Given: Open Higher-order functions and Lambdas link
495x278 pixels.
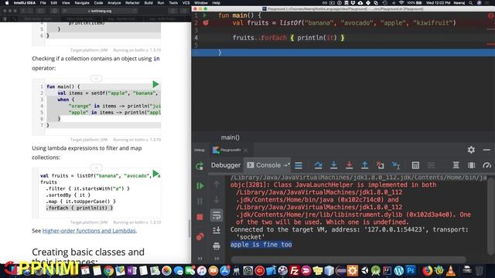Looking at the screenshot, I should [89, 231].
